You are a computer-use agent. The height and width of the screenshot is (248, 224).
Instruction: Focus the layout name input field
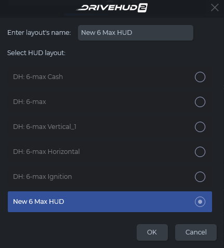[x=136, y=33]
